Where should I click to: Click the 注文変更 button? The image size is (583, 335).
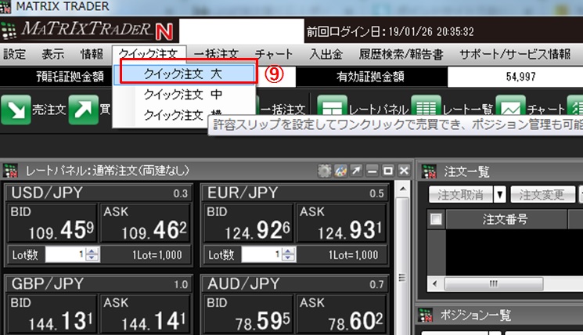[x=543, y=194]
